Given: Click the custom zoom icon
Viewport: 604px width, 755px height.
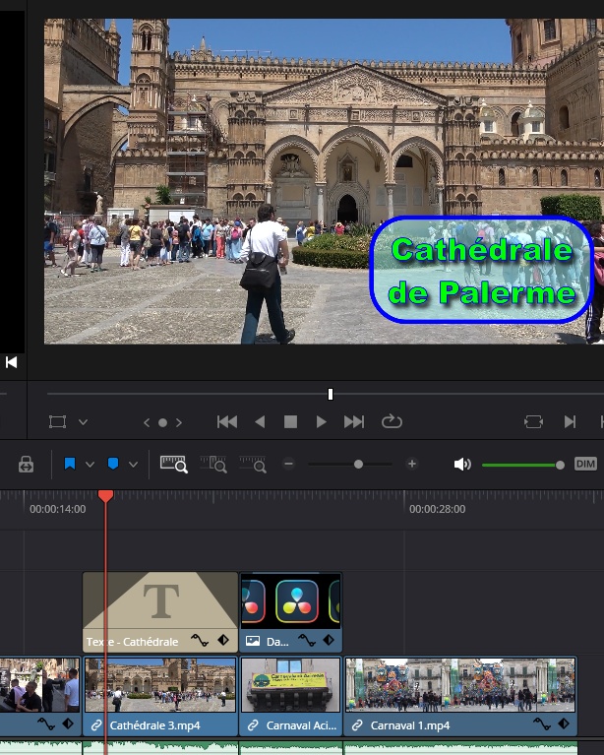Looking at the screenshot, I should [x=252, y=464].
